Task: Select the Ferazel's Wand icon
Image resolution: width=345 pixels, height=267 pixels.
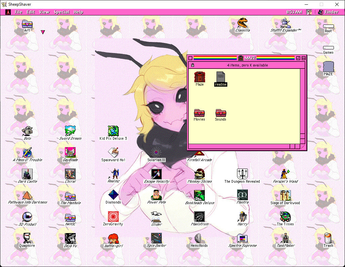Action: pyautogui.click(x=285, y=174)
